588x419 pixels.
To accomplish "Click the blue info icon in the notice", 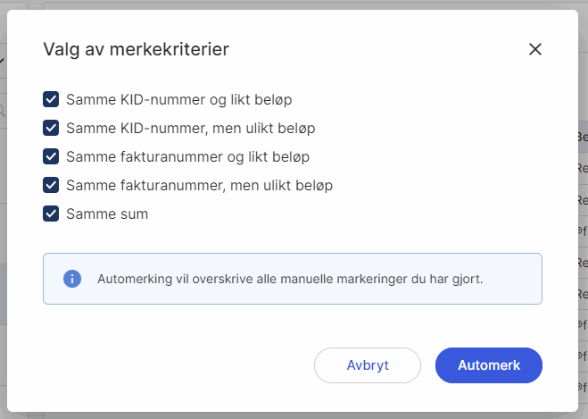I will pos(72,279).
